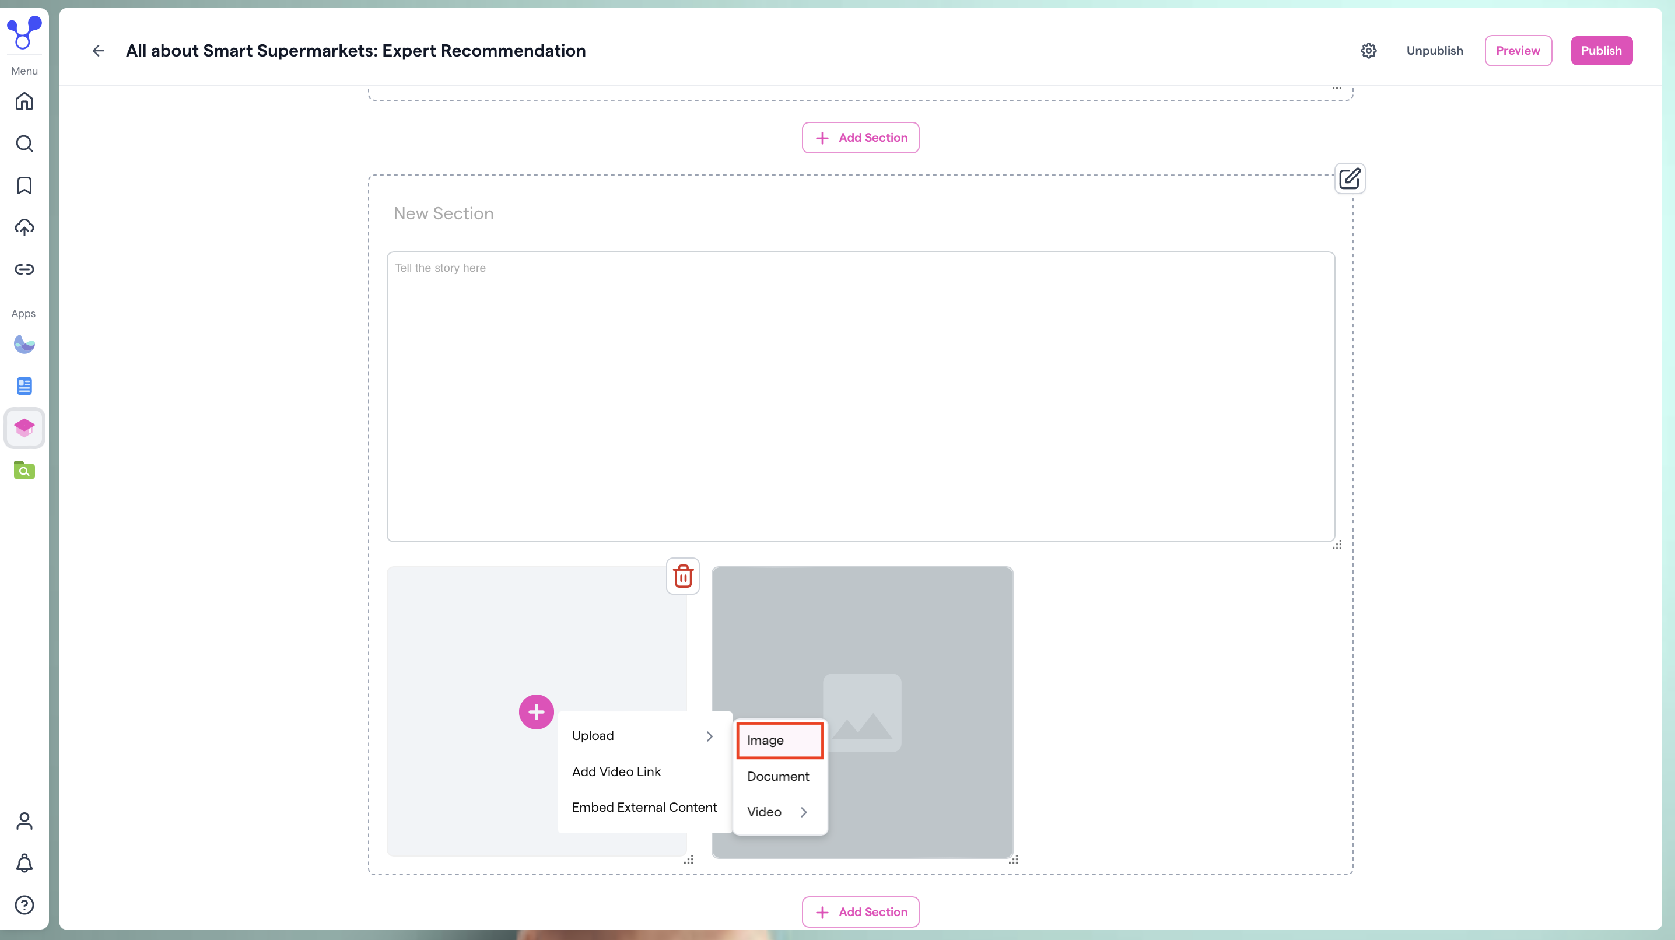Open the blue wave app icon
Viewport: 1675px width, 940px height.
click(x=24, y=344)
